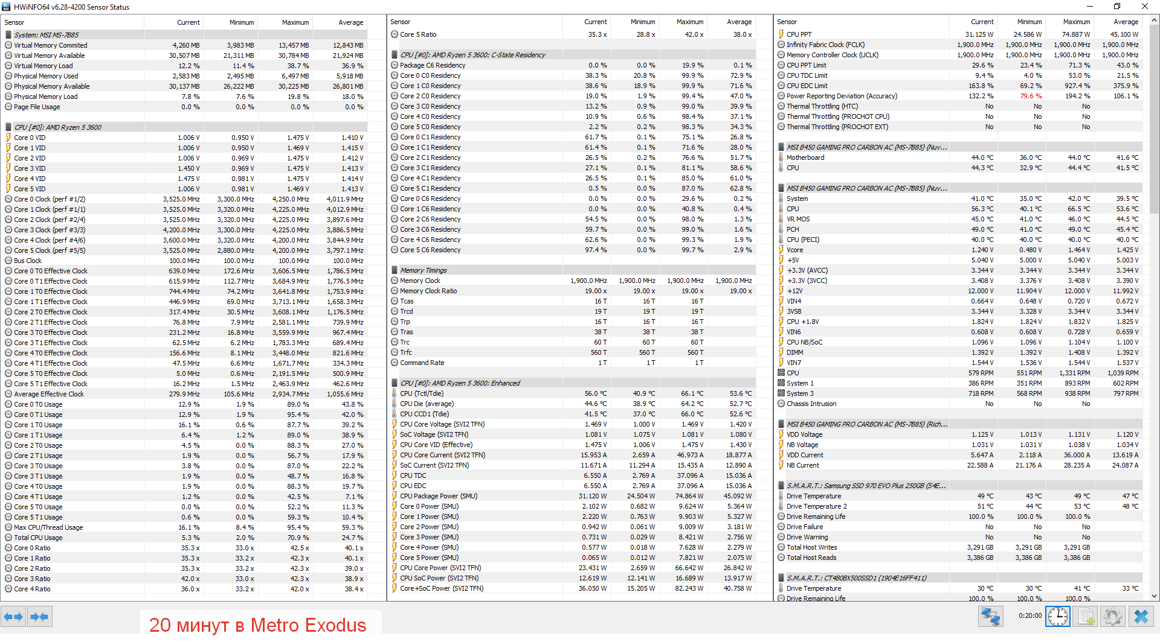Click the icon beside Chassis Intrusion
The width and height of the screenshot is (1160, 642).
[781, 404]
